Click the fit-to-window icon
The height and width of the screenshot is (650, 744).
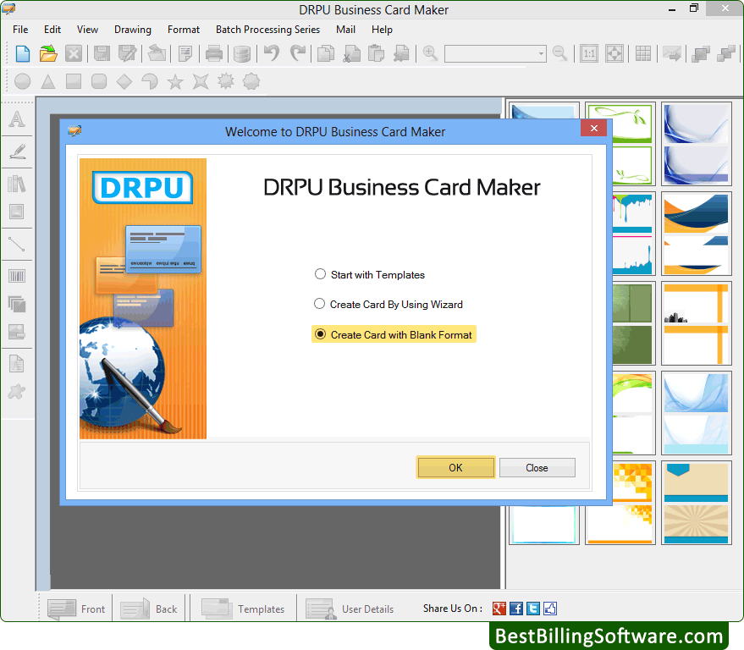tap(614, 53)
